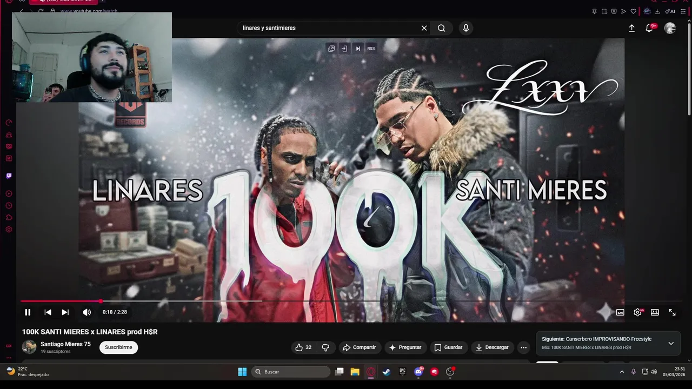
Task: Switch to theater mode view
Action: pyautogui.click(x=655, y=312)
